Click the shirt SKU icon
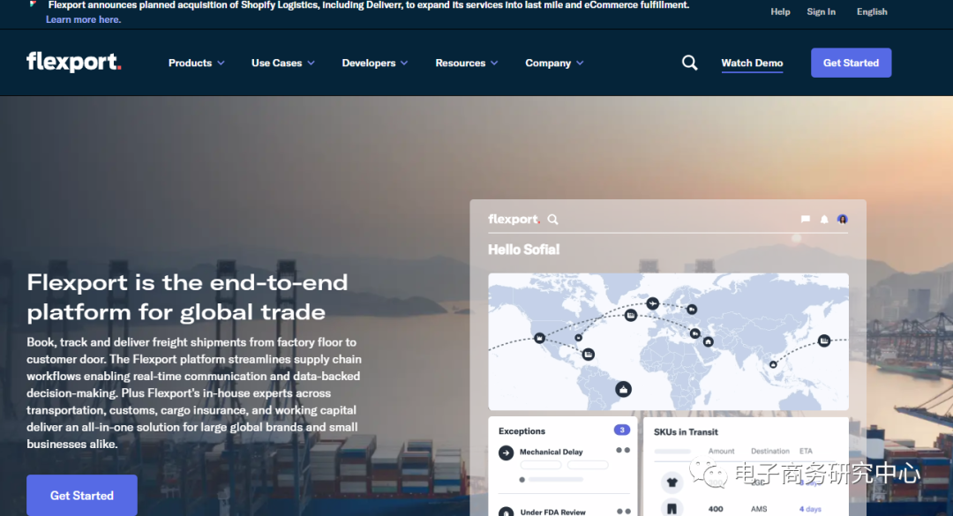 [672, 482]
